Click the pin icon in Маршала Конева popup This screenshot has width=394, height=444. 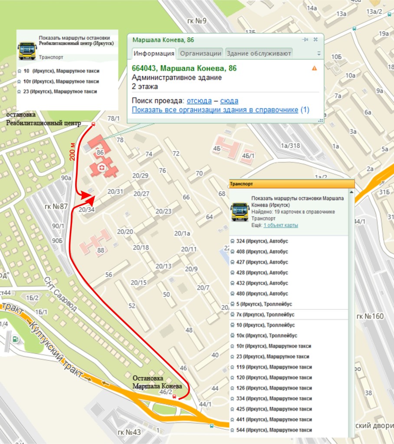click(305, 39)
